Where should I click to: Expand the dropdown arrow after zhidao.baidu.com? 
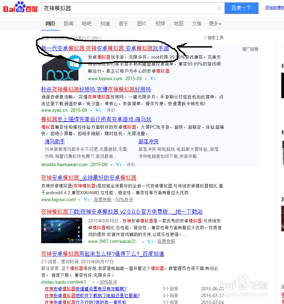[x=93, y=283]
